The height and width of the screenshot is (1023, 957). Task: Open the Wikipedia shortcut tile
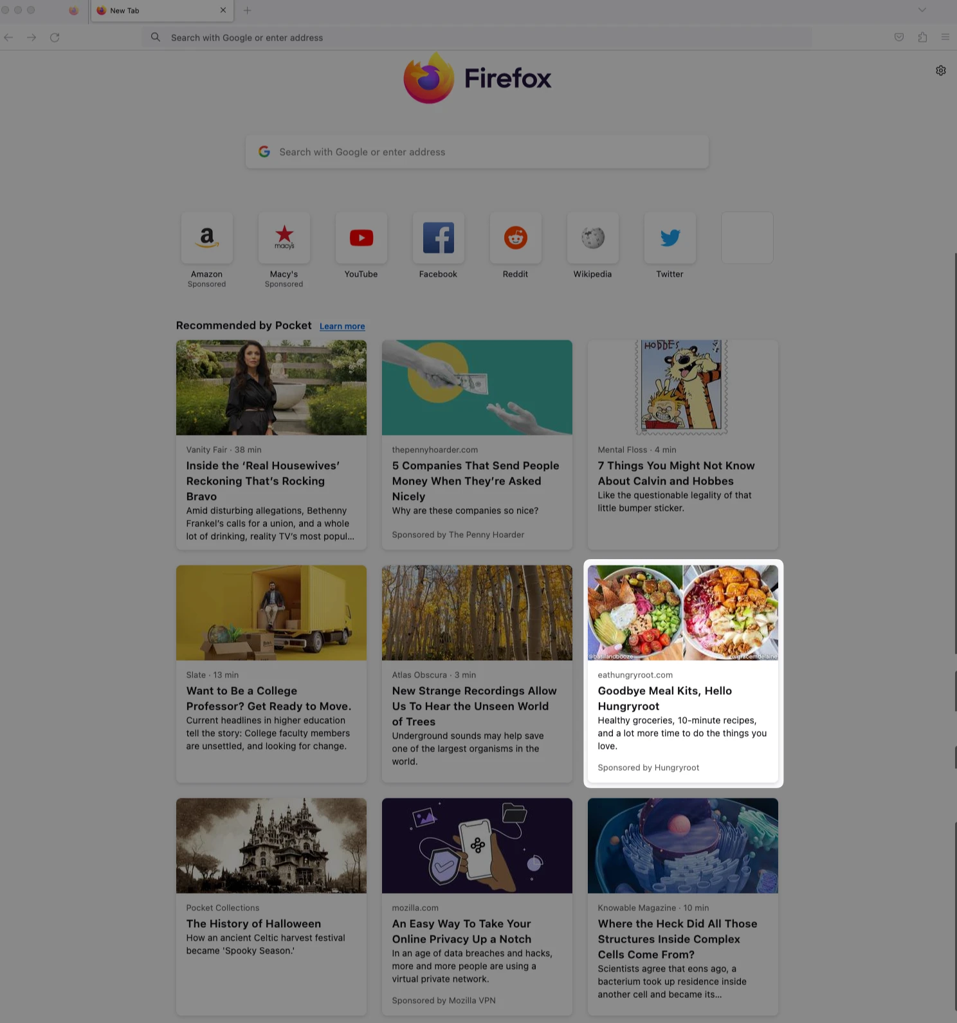click(x=593, y=238)
